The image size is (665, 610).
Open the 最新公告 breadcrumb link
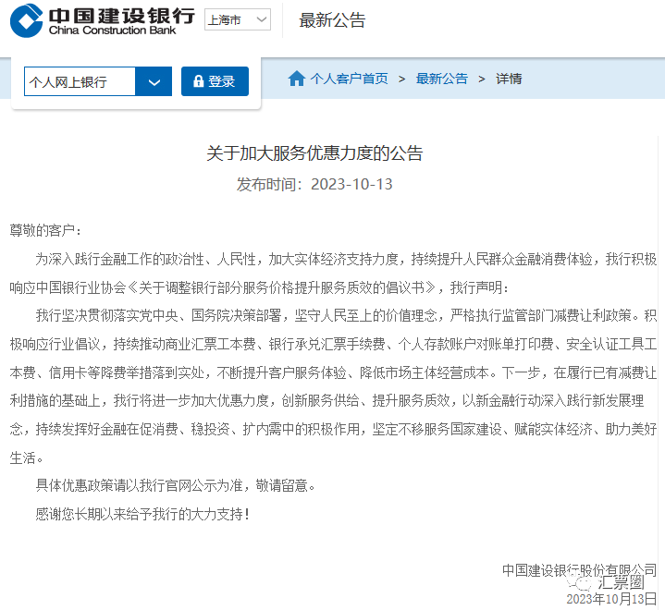(x=441, y=79)
